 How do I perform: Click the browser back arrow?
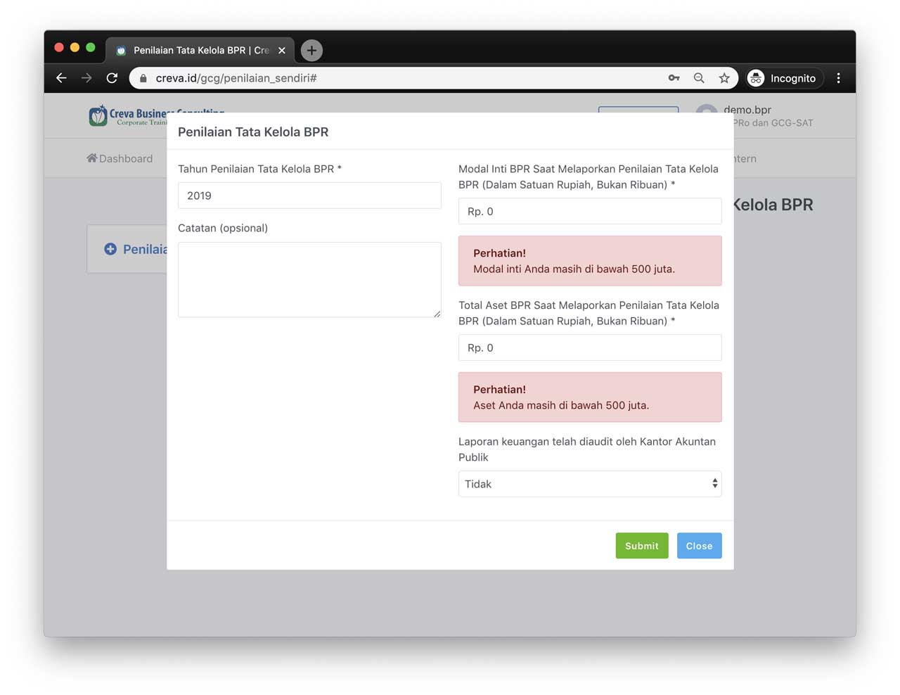click(61, 78)
